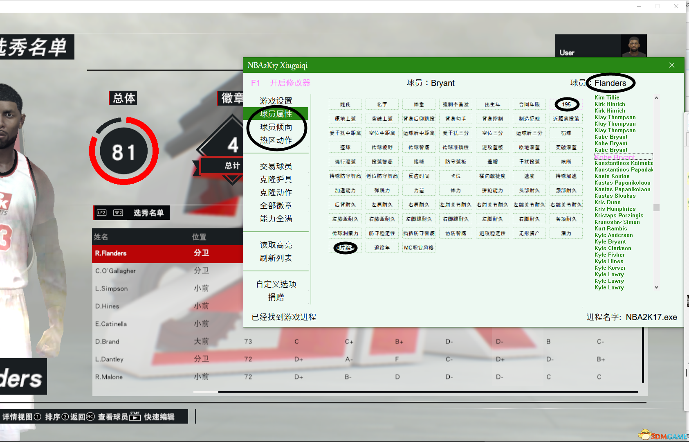
Task: Select Kyle Anderson in player list
Action: (x=613, y=235)
